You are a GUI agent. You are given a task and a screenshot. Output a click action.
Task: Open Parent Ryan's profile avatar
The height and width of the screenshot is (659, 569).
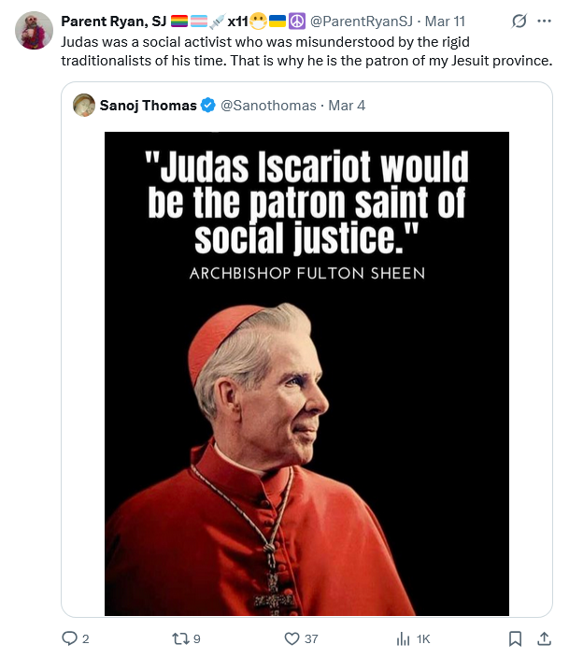click(x=35, y=32)
